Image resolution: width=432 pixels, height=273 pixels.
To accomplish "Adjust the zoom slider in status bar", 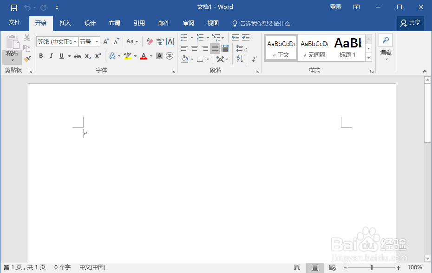I will (372, 267).
